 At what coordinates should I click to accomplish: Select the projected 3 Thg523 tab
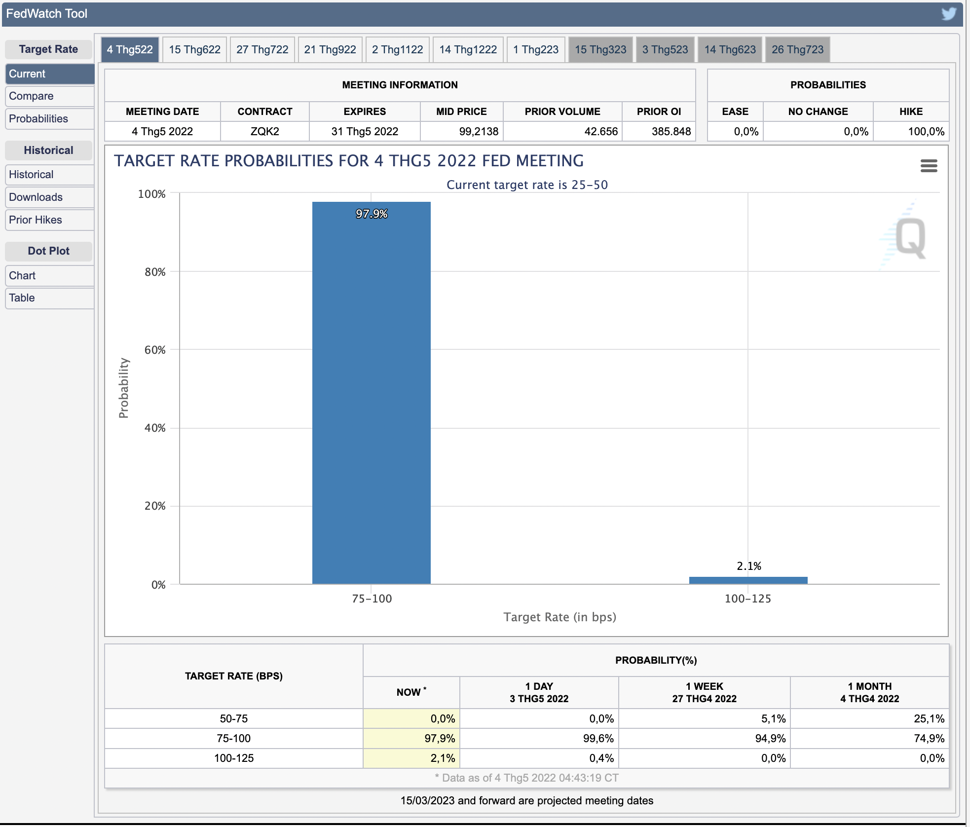pos(665,49)
